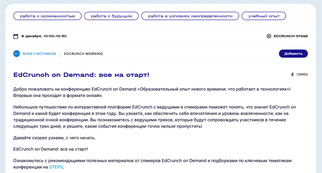Click the paragraph starting «Добро пожаловать на конференцию»
Viewport: 322px width, 173px height.
coord(152,92)
